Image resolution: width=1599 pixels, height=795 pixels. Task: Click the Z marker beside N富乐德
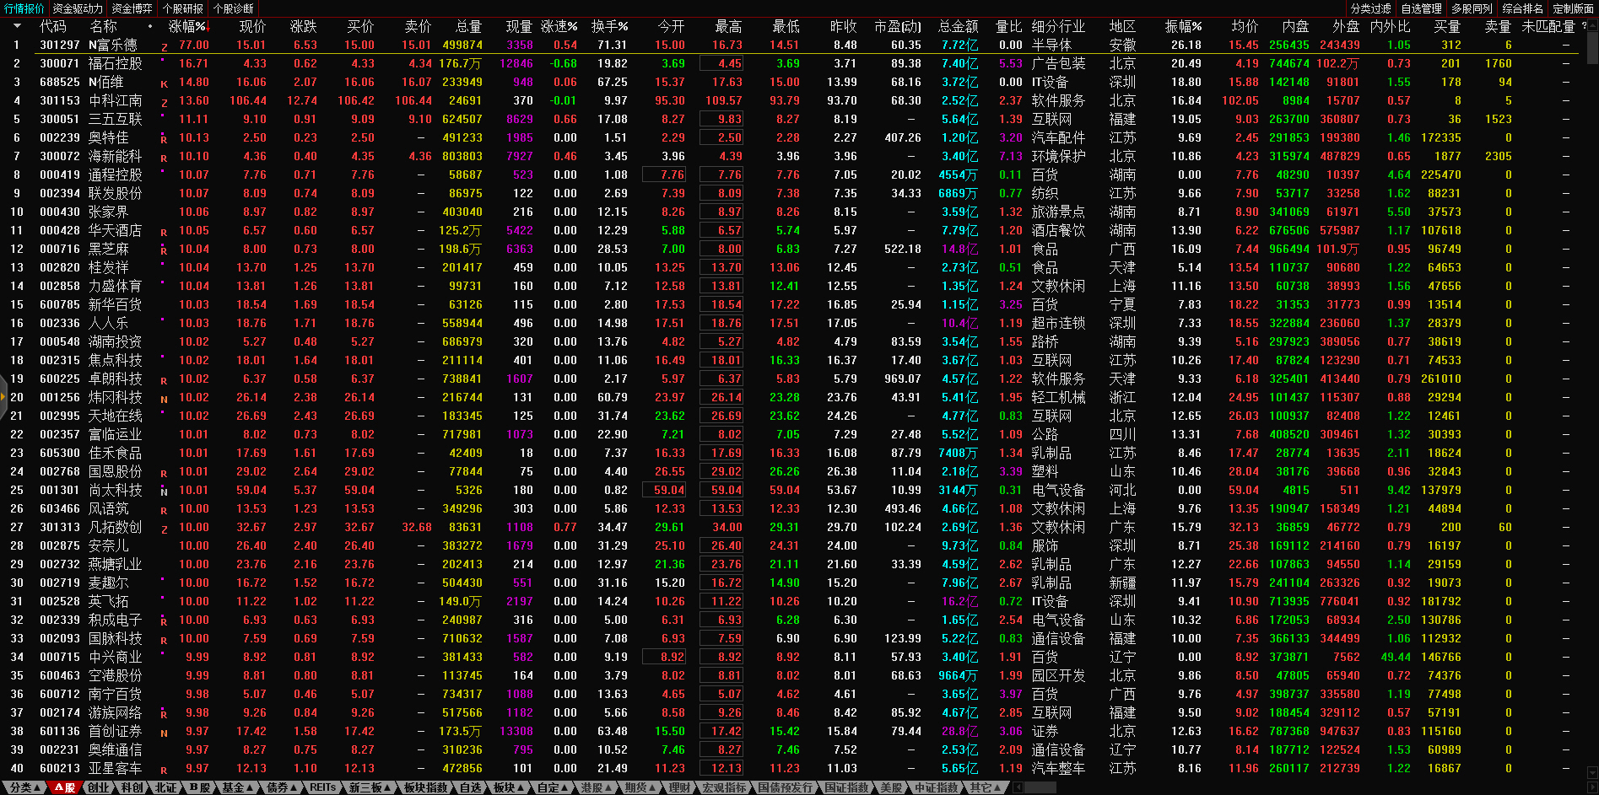(164, 46)
